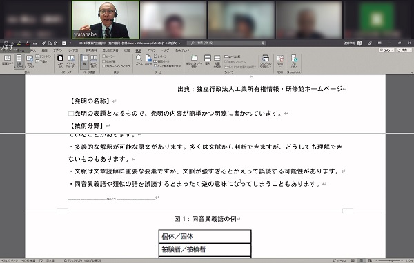Viewport: 414px width, 263px height.
Task: Expand the Switch Windows dropdown
Action: [x=266, y=61]
